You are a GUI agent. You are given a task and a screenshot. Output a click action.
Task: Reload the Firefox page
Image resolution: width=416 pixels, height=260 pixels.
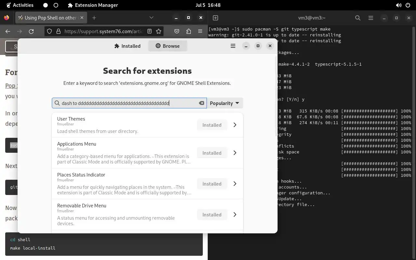(31, 31)
